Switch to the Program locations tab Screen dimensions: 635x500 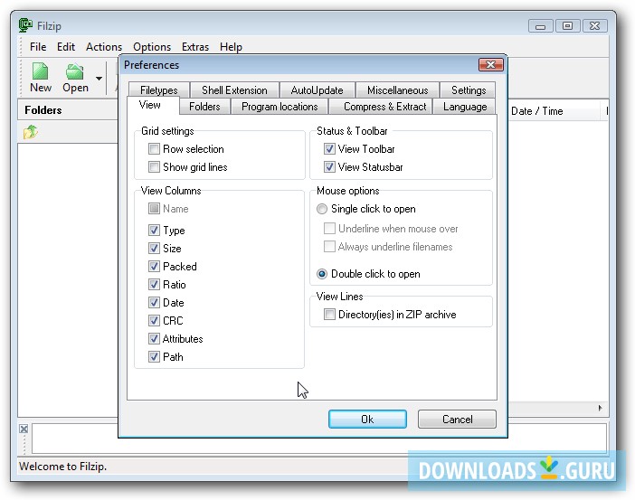(x=280, y=107)
